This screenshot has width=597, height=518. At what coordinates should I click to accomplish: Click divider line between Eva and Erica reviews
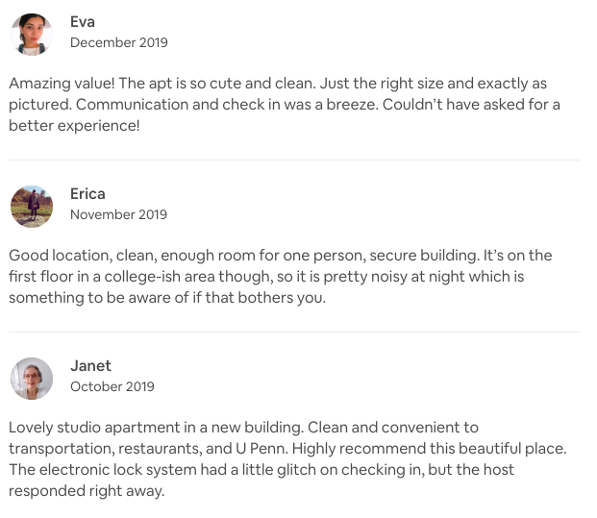point(294,160)
